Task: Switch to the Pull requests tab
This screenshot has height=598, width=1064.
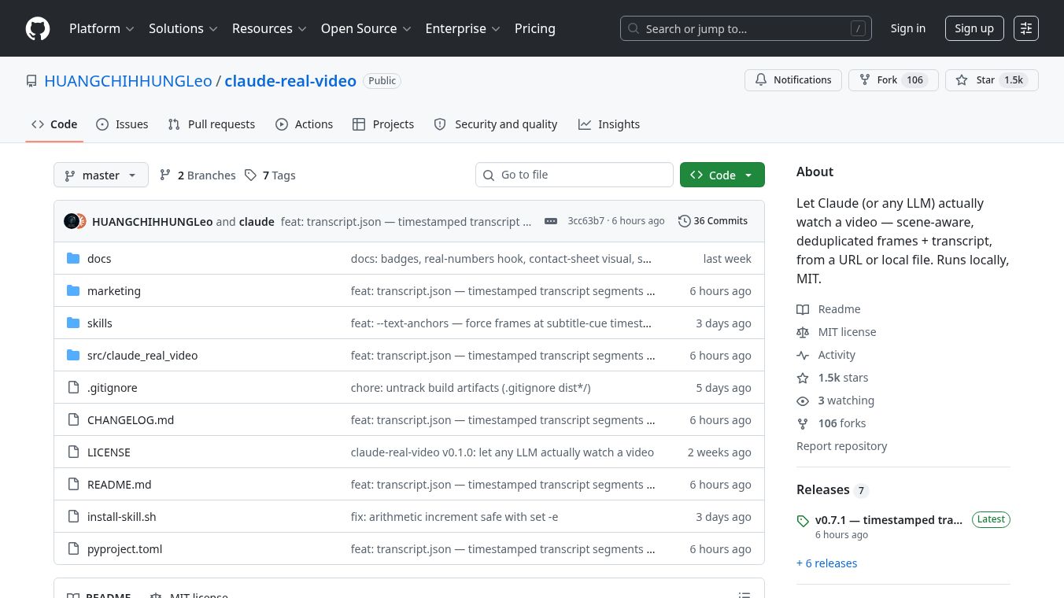Action: 212,124
